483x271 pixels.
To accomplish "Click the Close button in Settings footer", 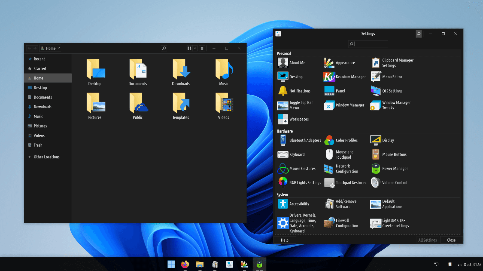I will 451,240.
